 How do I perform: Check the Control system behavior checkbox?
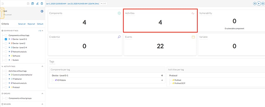coord(6,75)
